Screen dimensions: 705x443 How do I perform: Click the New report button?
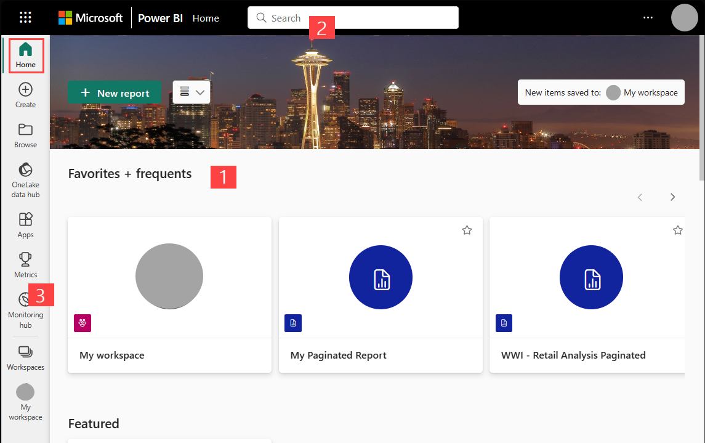(x=115, y=92)
